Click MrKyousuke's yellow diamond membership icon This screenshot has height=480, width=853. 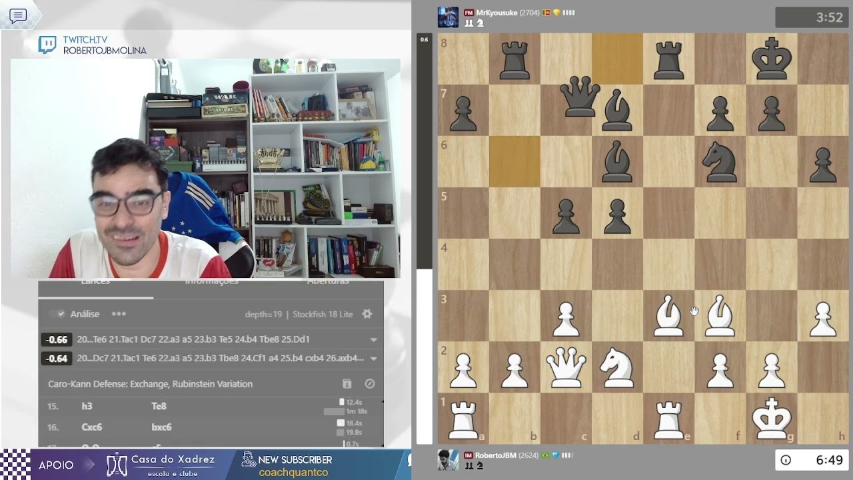pyautogui.click(x=556, y=13)
